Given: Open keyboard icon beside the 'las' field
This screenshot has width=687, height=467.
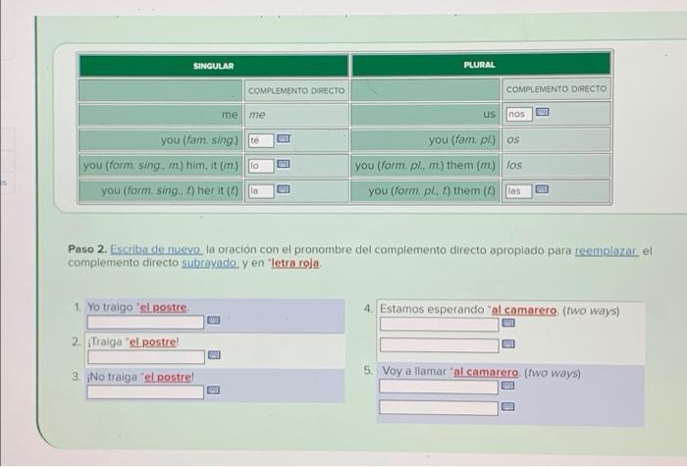Looking at the screenshot, I should (x=542, y=189).
